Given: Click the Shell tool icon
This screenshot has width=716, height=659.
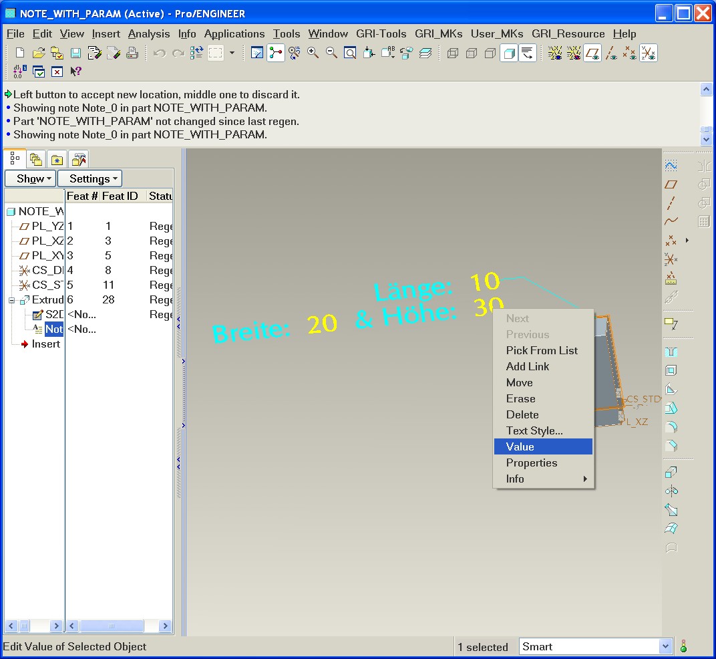Looking at the screenshot, I should click(x=671, y=371).
